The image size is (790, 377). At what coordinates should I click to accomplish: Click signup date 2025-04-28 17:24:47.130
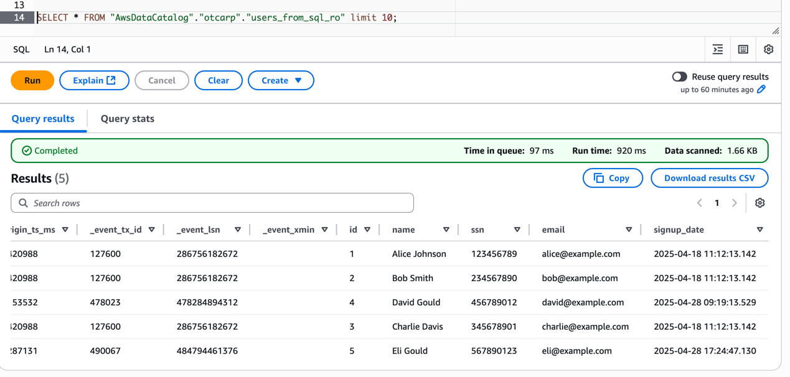[705, 351]
